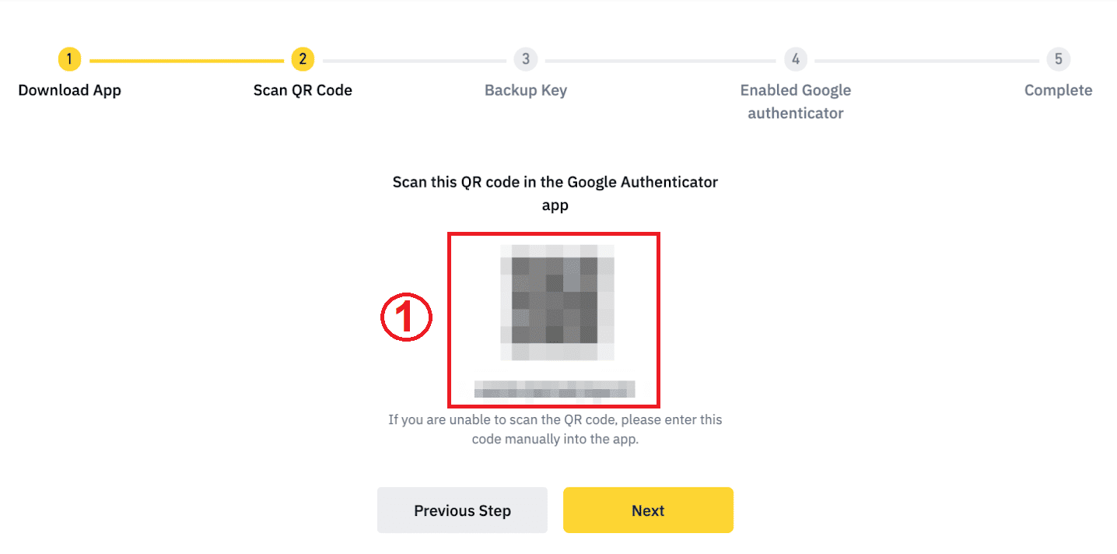Select the Download App step label
This screenshot has height=554, width=1117.
coord(69,90)
